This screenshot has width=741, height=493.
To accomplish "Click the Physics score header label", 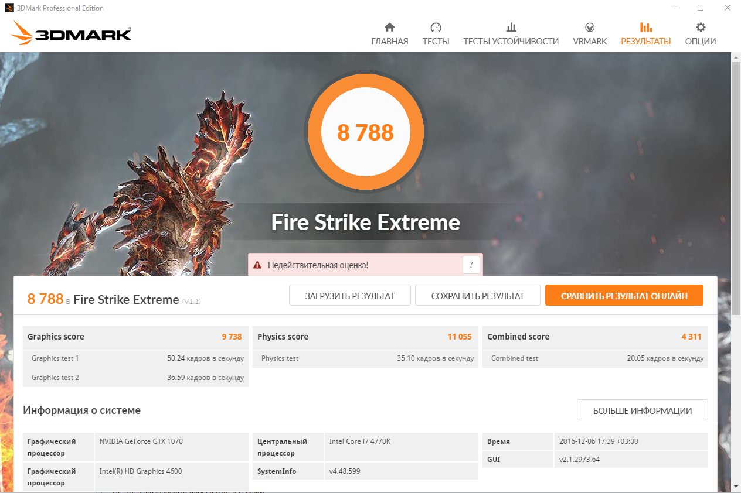I will [283, 337].
